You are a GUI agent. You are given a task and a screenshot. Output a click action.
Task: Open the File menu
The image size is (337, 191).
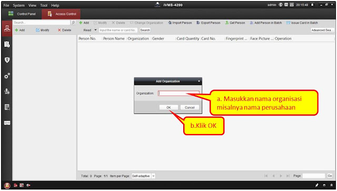click(6, 5)
